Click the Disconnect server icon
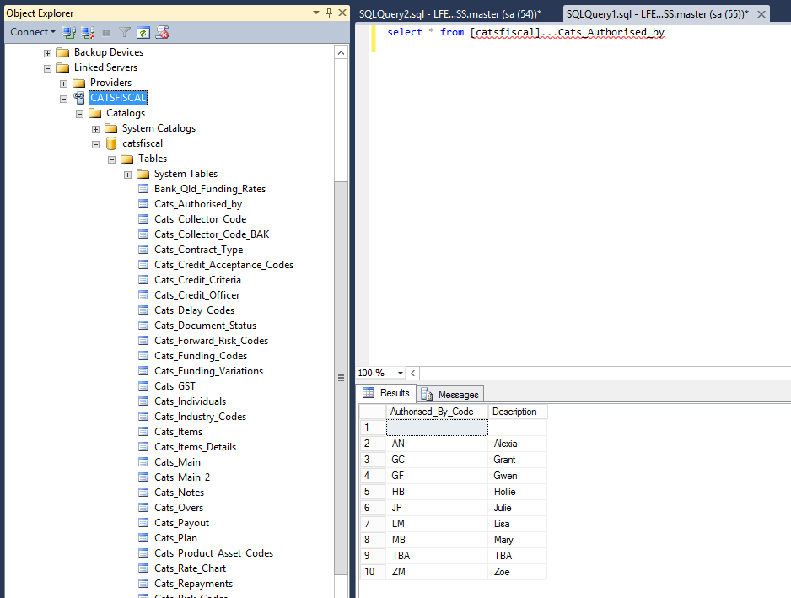Viewport: 791px width, 598px height. click(88, 32)
